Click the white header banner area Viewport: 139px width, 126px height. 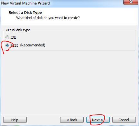pos(69,17)
